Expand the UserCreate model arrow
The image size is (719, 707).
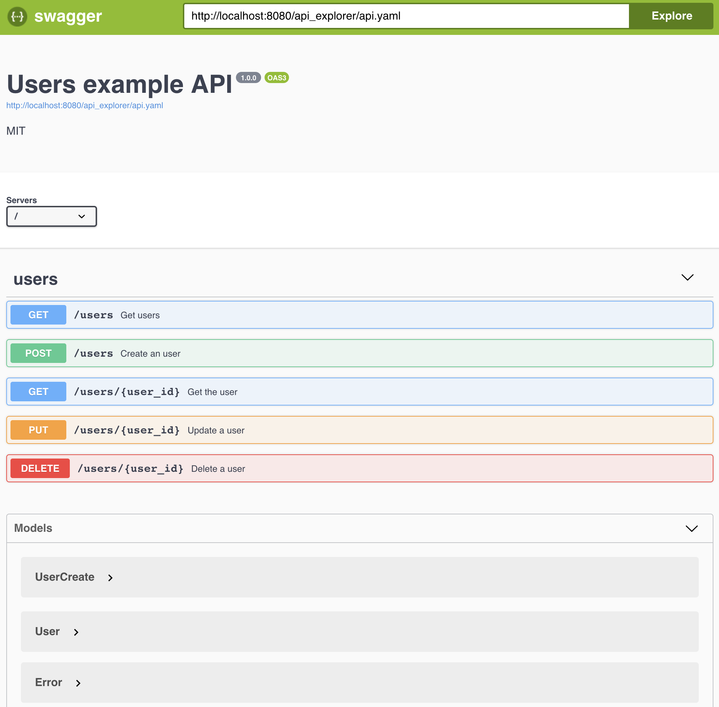click(110, 578)
